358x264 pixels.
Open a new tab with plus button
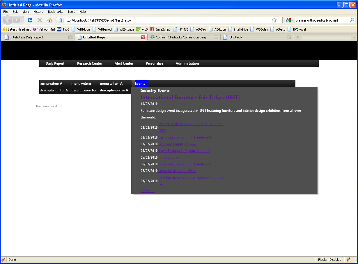(x=297, y=37)
